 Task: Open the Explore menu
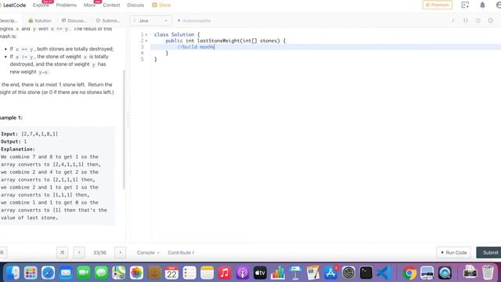41,5
